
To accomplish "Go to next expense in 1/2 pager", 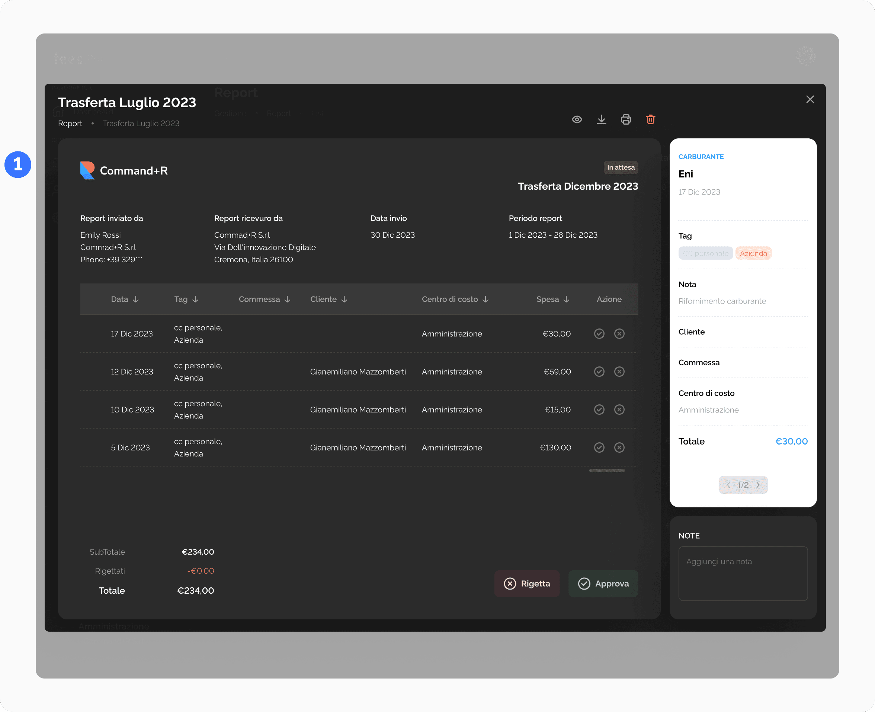I will pyautogui.click(x=758, y=485).
